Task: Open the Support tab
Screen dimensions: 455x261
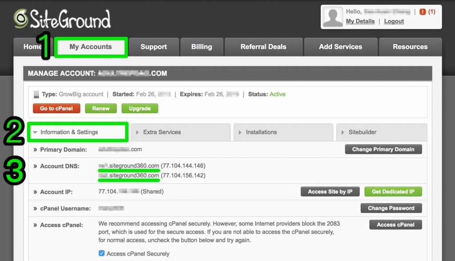Action: click(153, 47)
